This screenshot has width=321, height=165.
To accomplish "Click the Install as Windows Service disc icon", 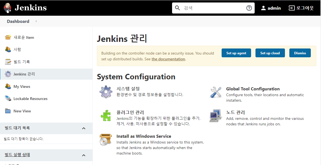I will tap(106, 139).
